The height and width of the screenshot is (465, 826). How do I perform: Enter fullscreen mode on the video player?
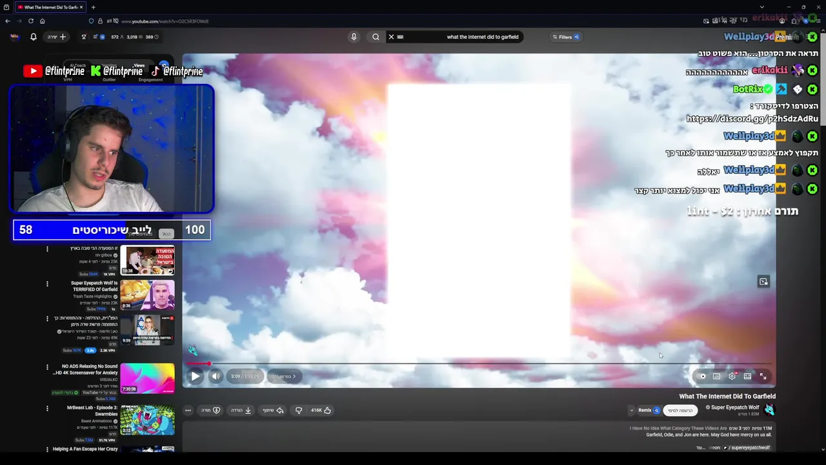point(763,376)
